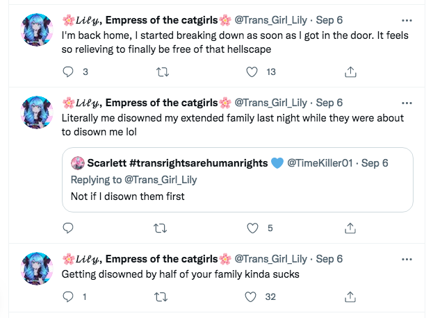
Task: Like the 'I'm back home' tweet
Action: point(252,72)
